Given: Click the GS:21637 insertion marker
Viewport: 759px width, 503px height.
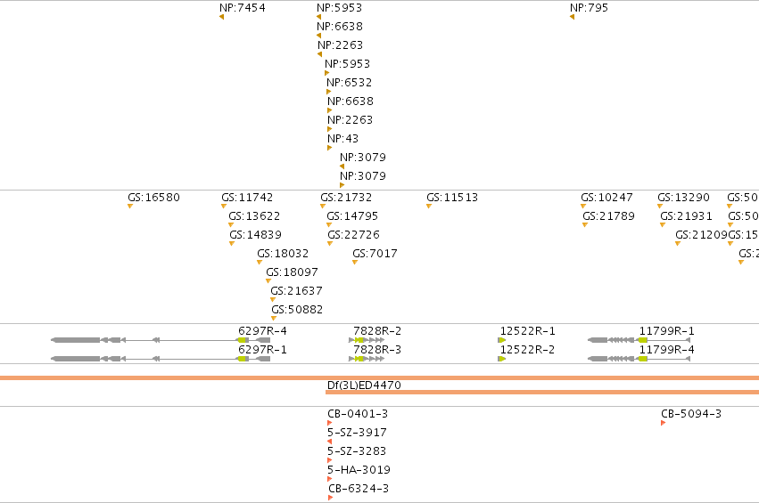Looking at the screenshot, I should click(x=273, y=300).
